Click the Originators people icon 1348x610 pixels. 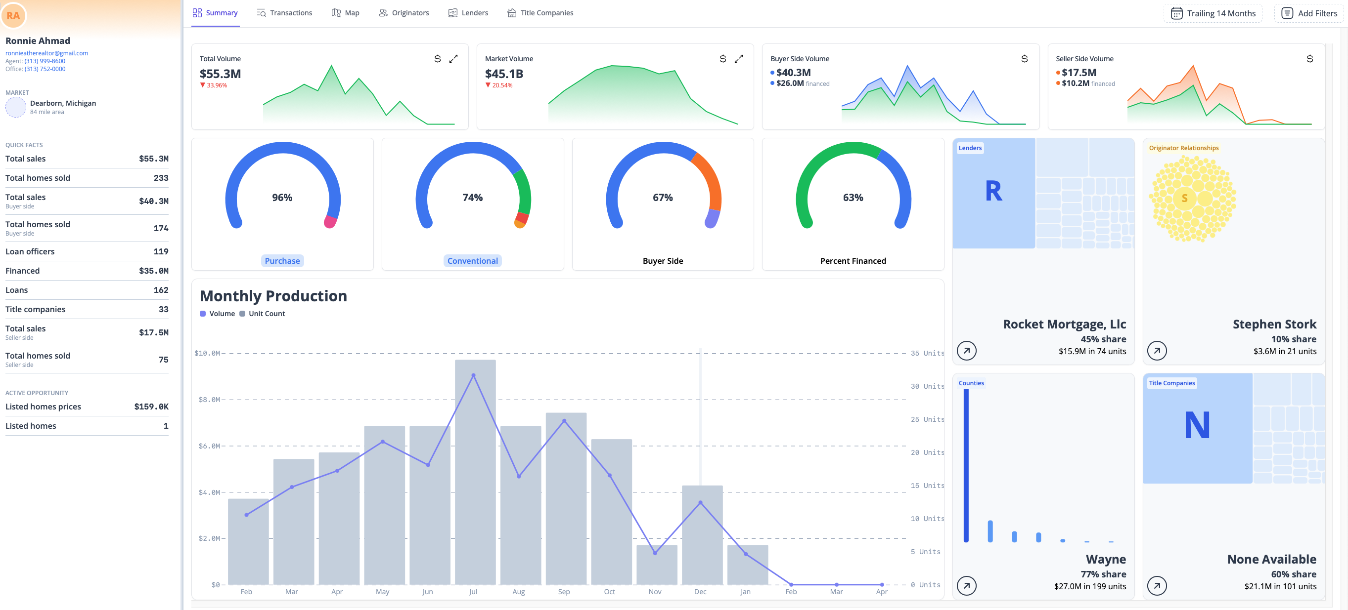383,12
